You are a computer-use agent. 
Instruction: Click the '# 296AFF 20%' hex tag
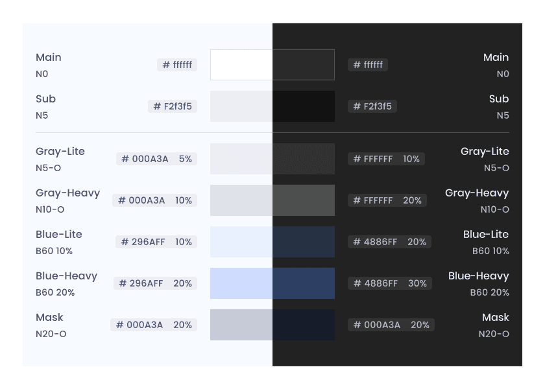pos(155,283)
